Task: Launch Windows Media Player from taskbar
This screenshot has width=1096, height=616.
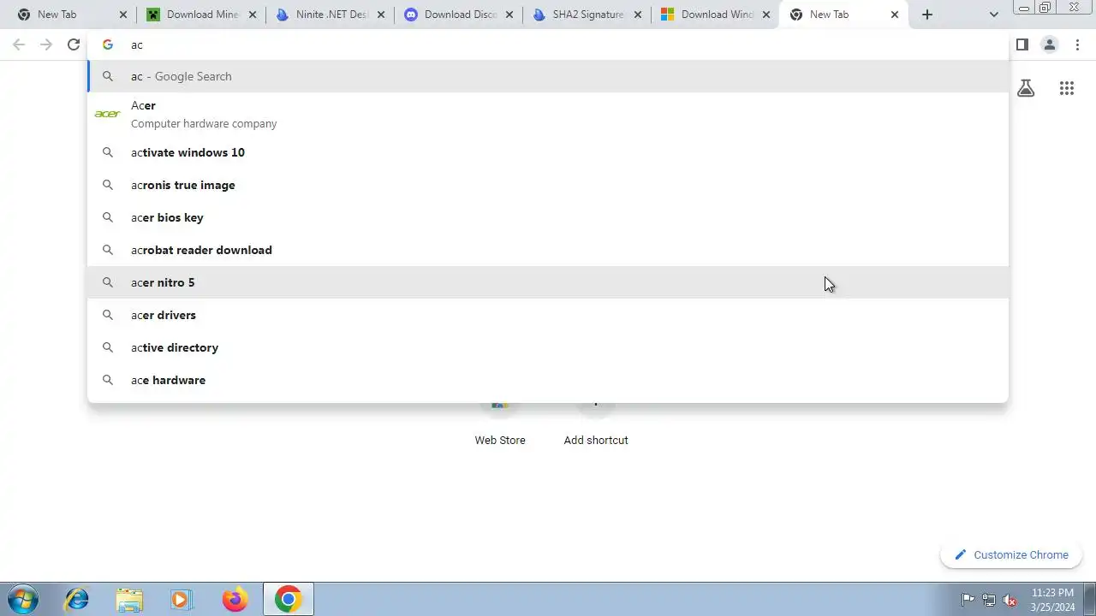Action: (x=182, y=600)
